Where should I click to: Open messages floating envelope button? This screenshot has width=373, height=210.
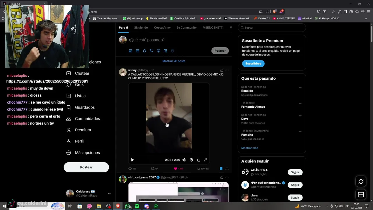pyautogui.click(x=361, y=195)
